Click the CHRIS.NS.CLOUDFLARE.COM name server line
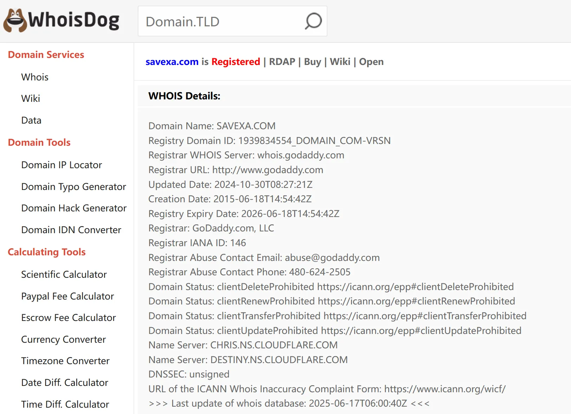The width and height of the screenshot is (571, 414). [243, 345]
